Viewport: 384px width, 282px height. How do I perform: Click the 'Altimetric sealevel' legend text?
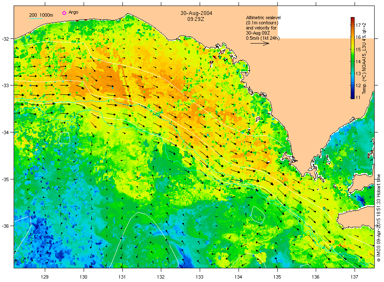point(263,18)
